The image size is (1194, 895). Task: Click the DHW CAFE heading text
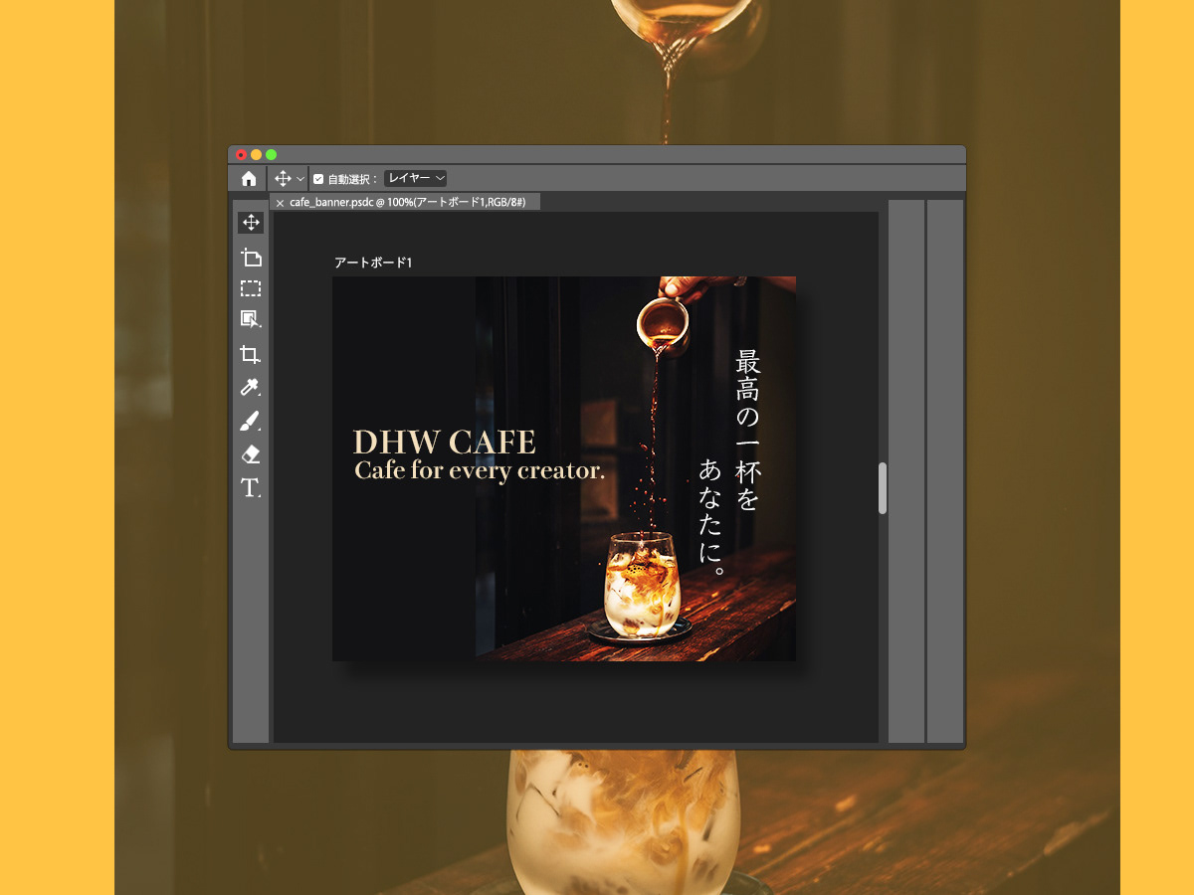click(445, 442)
